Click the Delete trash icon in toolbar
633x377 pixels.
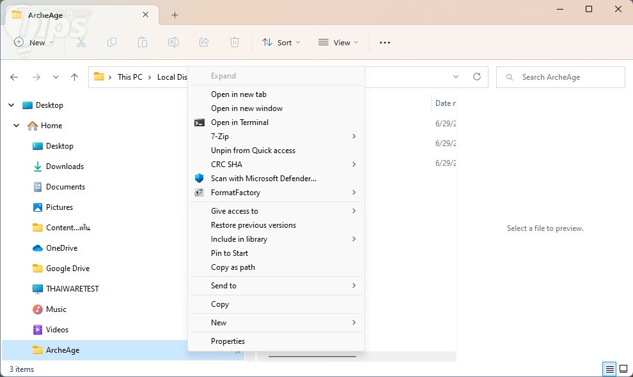coord(235,43)
